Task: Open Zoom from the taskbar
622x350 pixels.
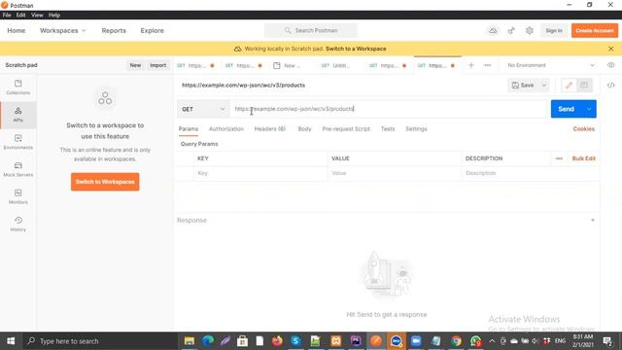Action: click(416, 341)
